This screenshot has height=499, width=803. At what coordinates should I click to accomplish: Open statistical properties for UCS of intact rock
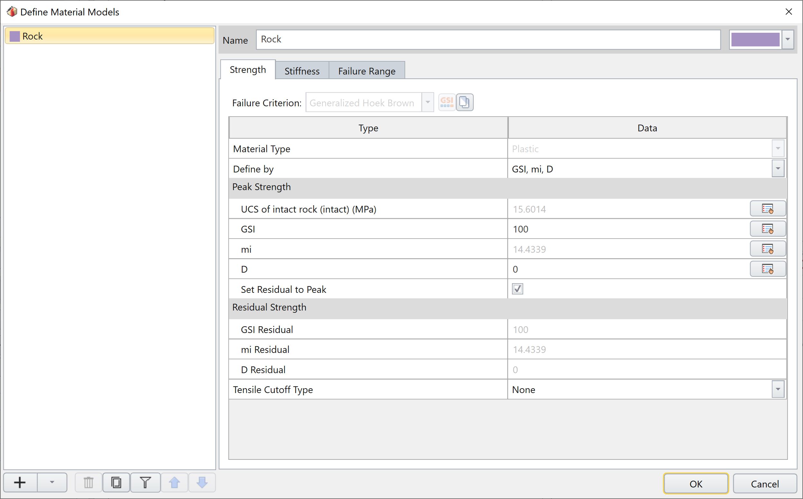767,209
